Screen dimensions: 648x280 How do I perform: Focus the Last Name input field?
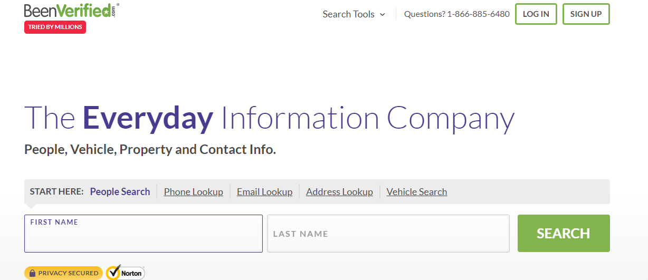coord(388,234)
